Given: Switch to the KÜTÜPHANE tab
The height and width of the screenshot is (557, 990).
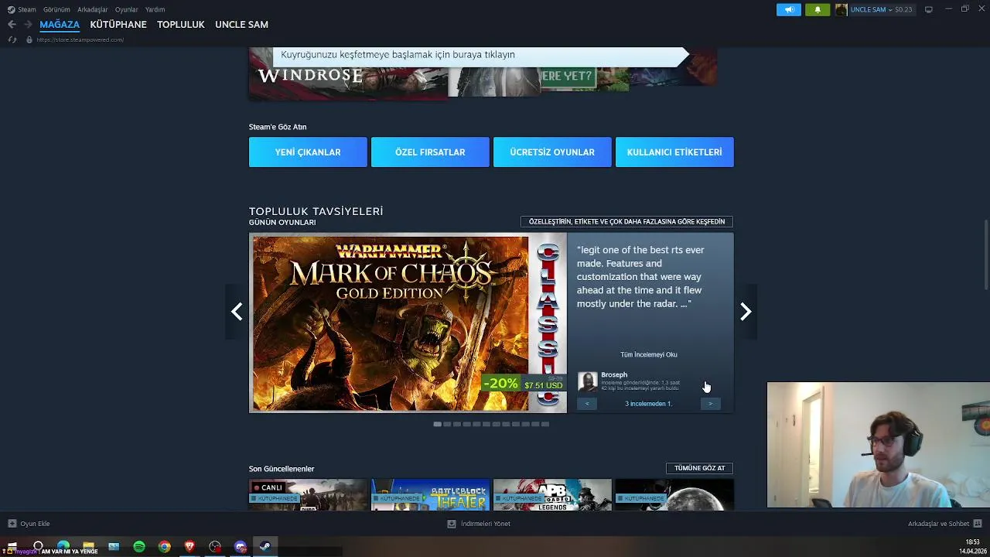Looking at the screenshot, I should (x=118, y=25).
